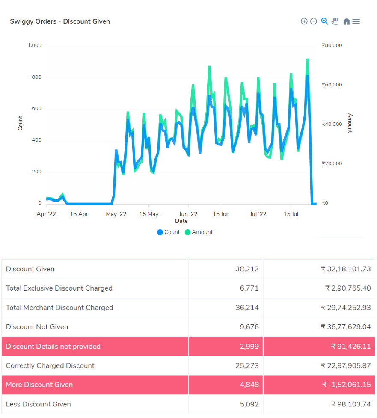Screen dimensions: 377x418
Task: Select the Less Discount Given label
Action: [x=39, y=404]
